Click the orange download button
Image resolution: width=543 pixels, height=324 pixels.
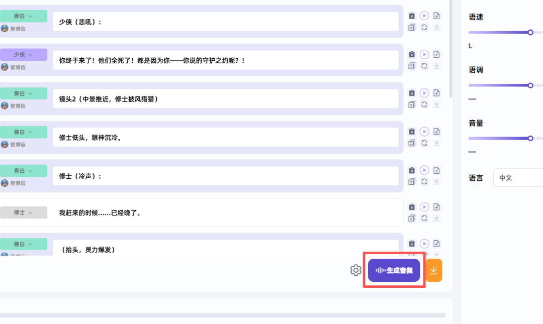coord(434,270)
